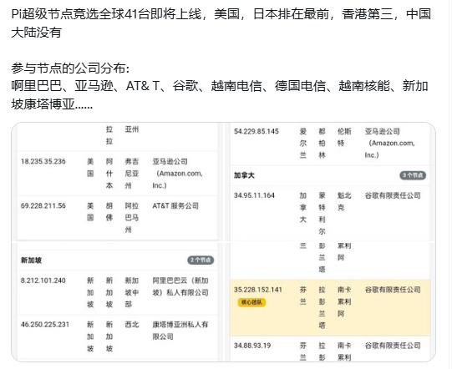Click 亚马逊公司 in the 18.235.35.236 row
Viewport: 452px width, 369px height.
click(178, 173)
